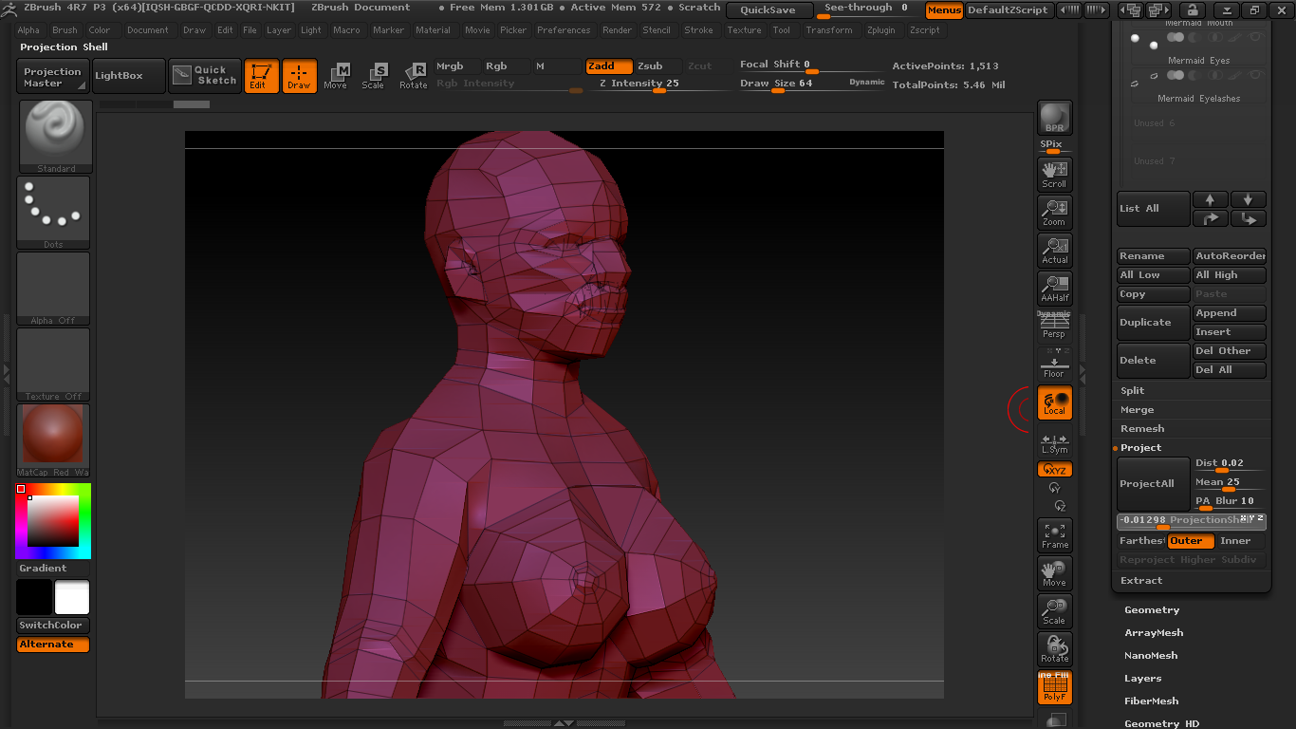Image resolution: width=1296 pixels, height=729 pixels.
Task: Expand the Geometry section
Action: [1152, 610]
